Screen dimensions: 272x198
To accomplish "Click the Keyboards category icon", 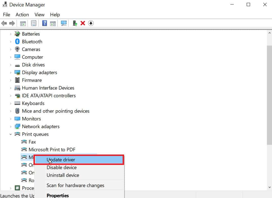I will point(17,103).
